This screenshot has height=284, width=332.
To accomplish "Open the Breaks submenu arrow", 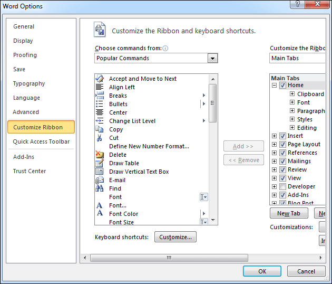I will [204, 96].
